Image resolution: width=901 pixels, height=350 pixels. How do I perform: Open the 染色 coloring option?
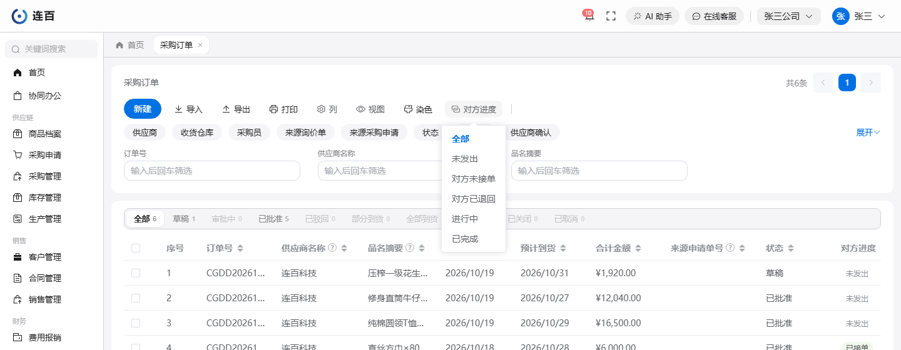[x=418, y=109]
